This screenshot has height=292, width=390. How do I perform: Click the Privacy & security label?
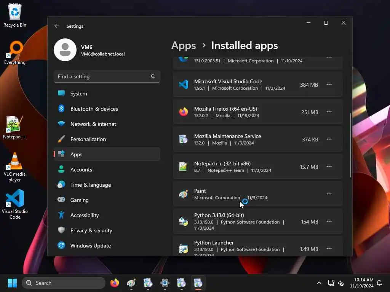(91, 230)
